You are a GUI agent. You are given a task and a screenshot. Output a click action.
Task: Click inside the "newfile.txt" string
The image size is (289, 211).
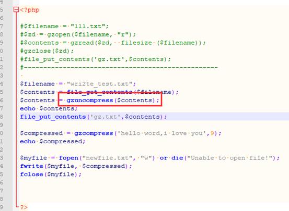pyautogui.click(x=108, y=158)
